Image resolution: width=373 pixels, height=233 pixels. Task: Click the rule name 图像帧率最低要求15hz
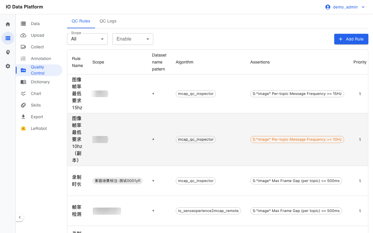(77, 94)
